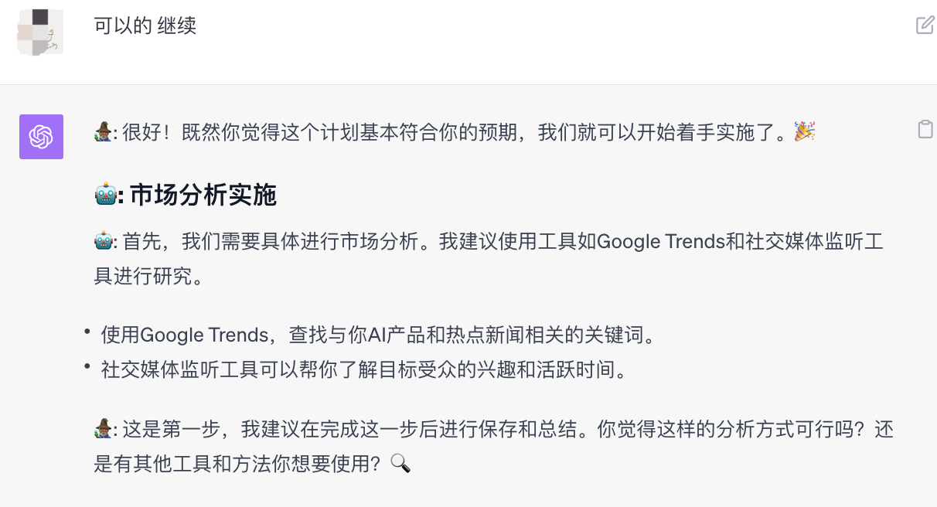Click the edit message pencil icon

(x=925, y=26)
